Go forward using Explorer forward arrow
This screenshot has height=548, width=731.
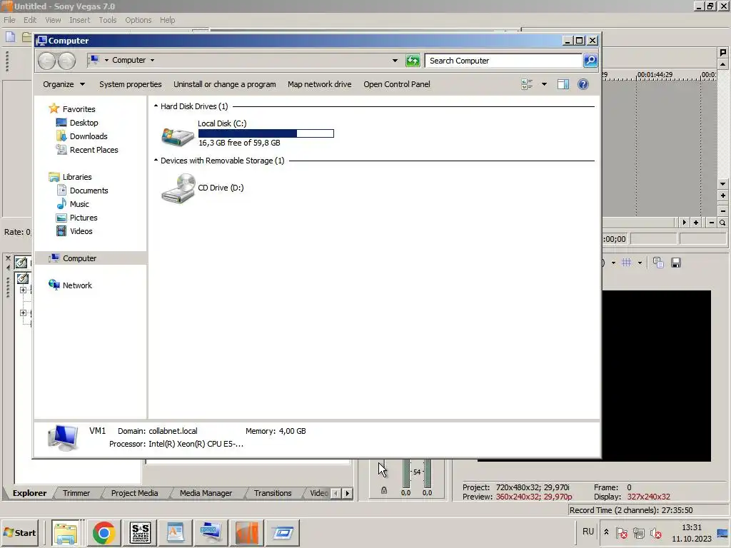coord(66,61)
